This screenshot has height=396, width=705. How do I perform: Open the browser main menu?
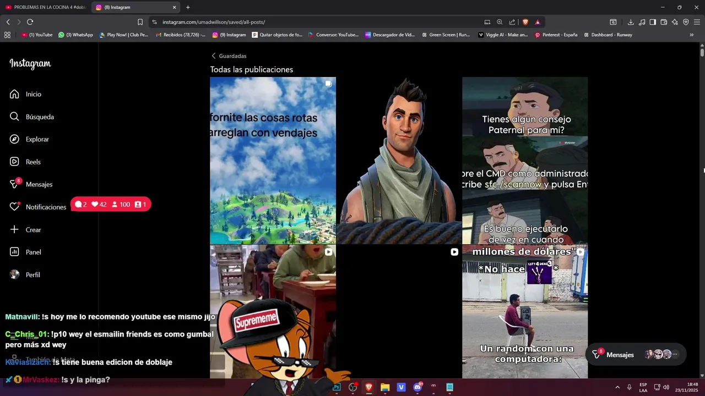point(697,22)
